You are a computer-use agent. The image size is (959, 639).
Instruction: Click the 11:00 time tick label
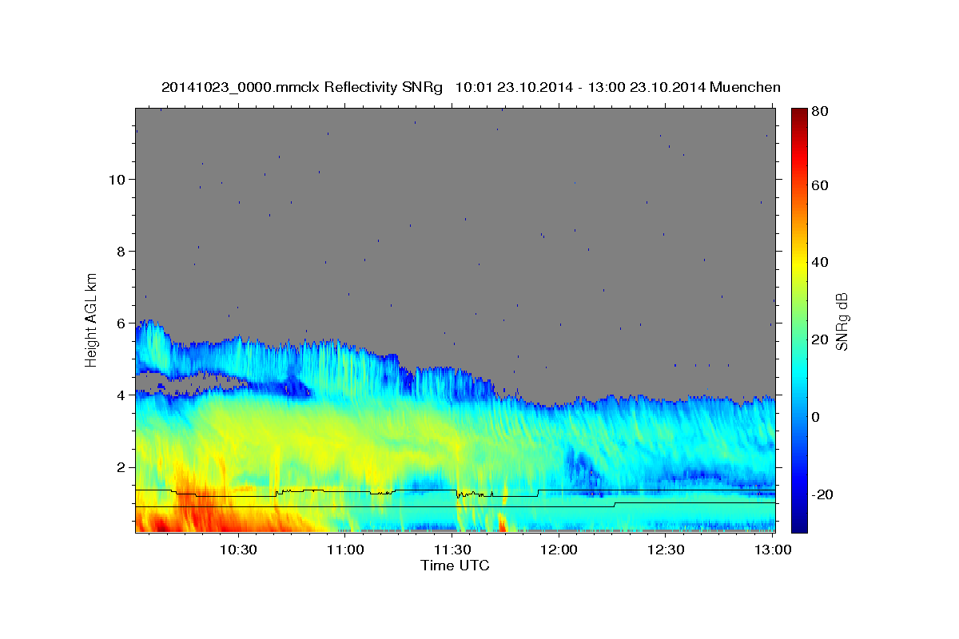click(x=345, y=550)
